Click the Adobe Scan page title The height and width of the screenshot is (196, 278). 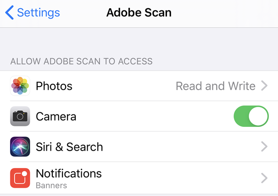pos(139,12)
